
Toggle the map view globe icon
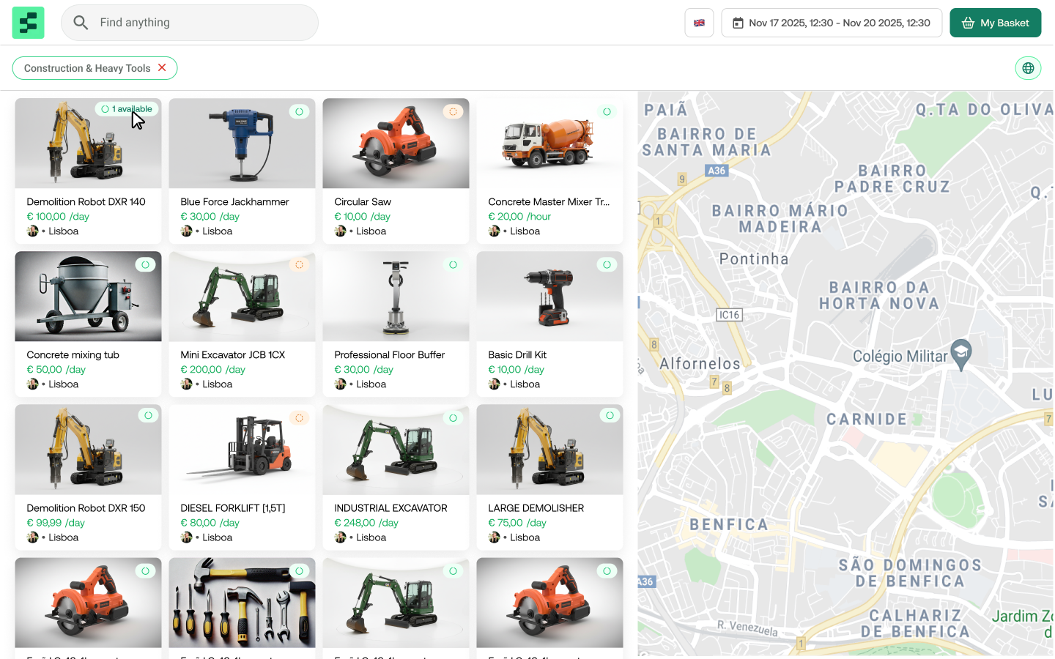pos(1028,68)
